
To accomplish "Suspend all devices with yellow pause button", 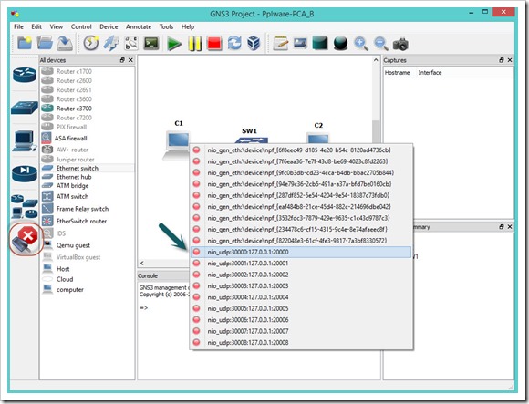I will pos(194,44).
